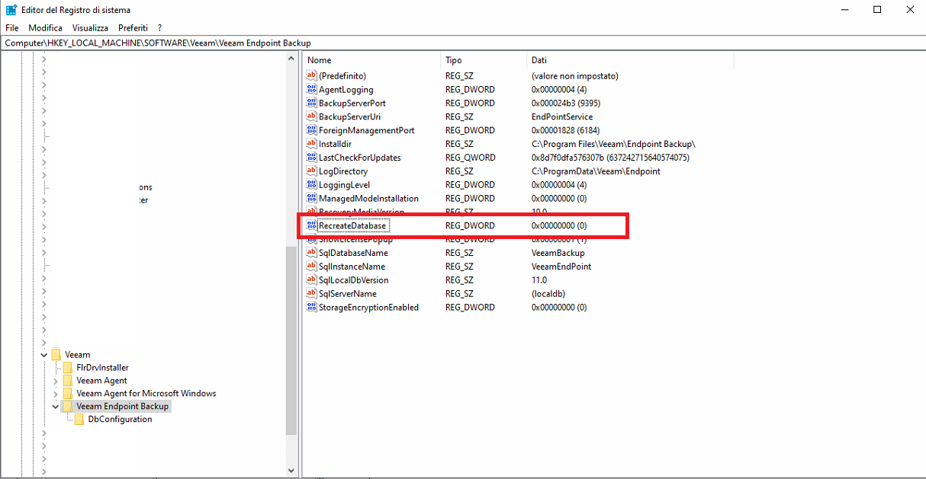
Task: Select Veeam Agent for Microsoft Windows folder icon
Action: [68, 394]
